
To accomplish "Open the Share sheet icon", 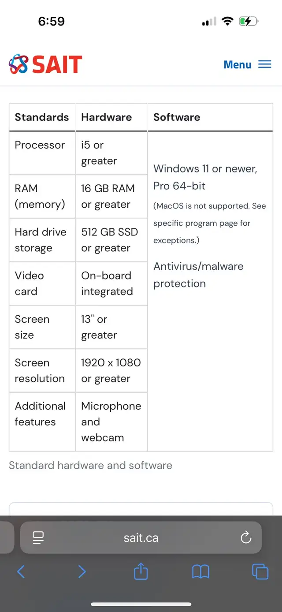I will coord(141,571).
